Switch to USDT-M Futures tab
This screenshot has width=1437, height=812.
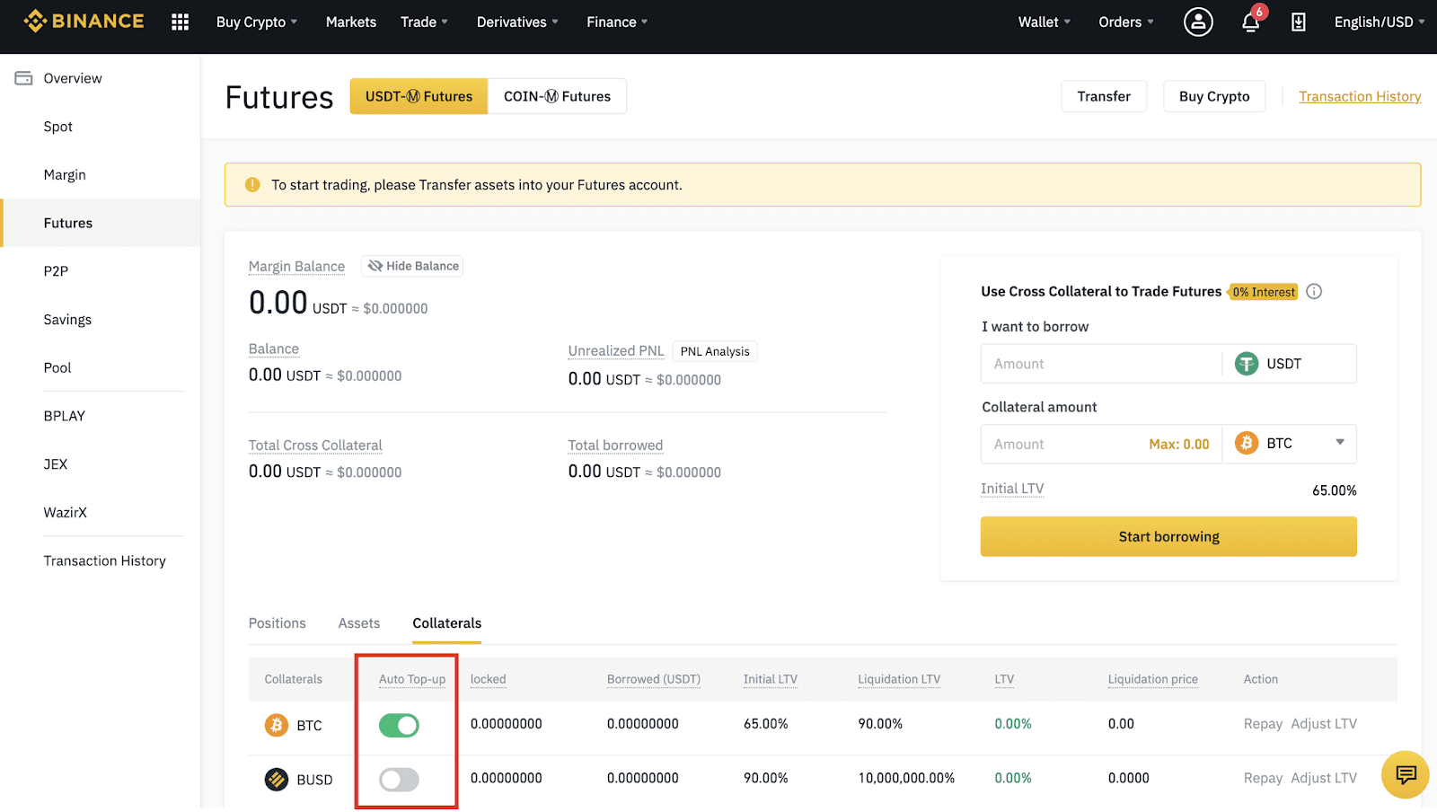click(419, 96)
